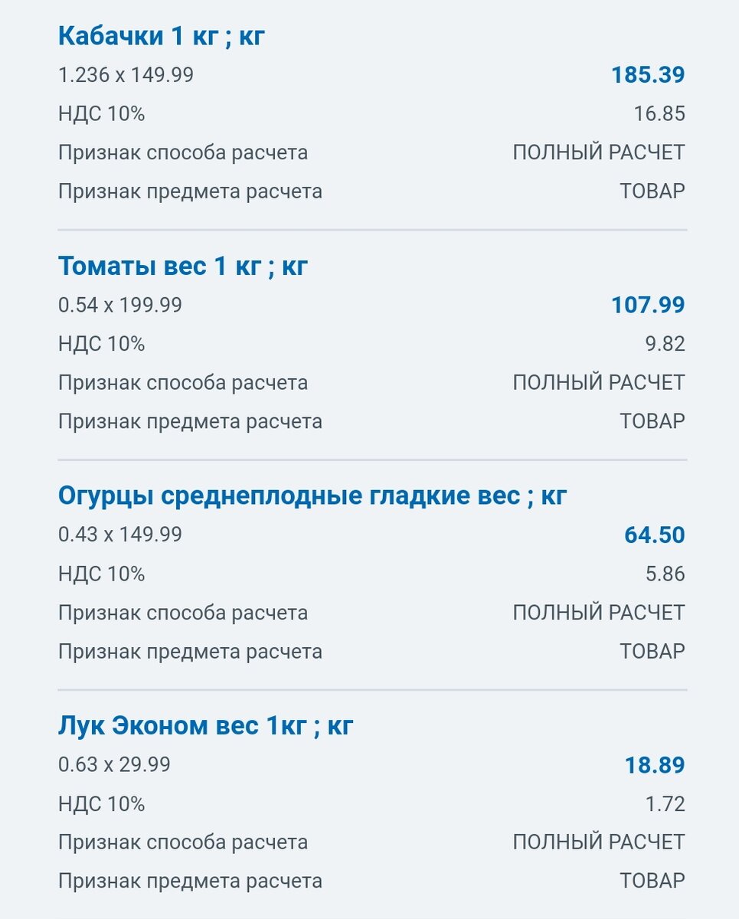Screen dimensions: 739x919
Task: Click the quantity line 1.236 x 149.99
Action: (126, 75)
